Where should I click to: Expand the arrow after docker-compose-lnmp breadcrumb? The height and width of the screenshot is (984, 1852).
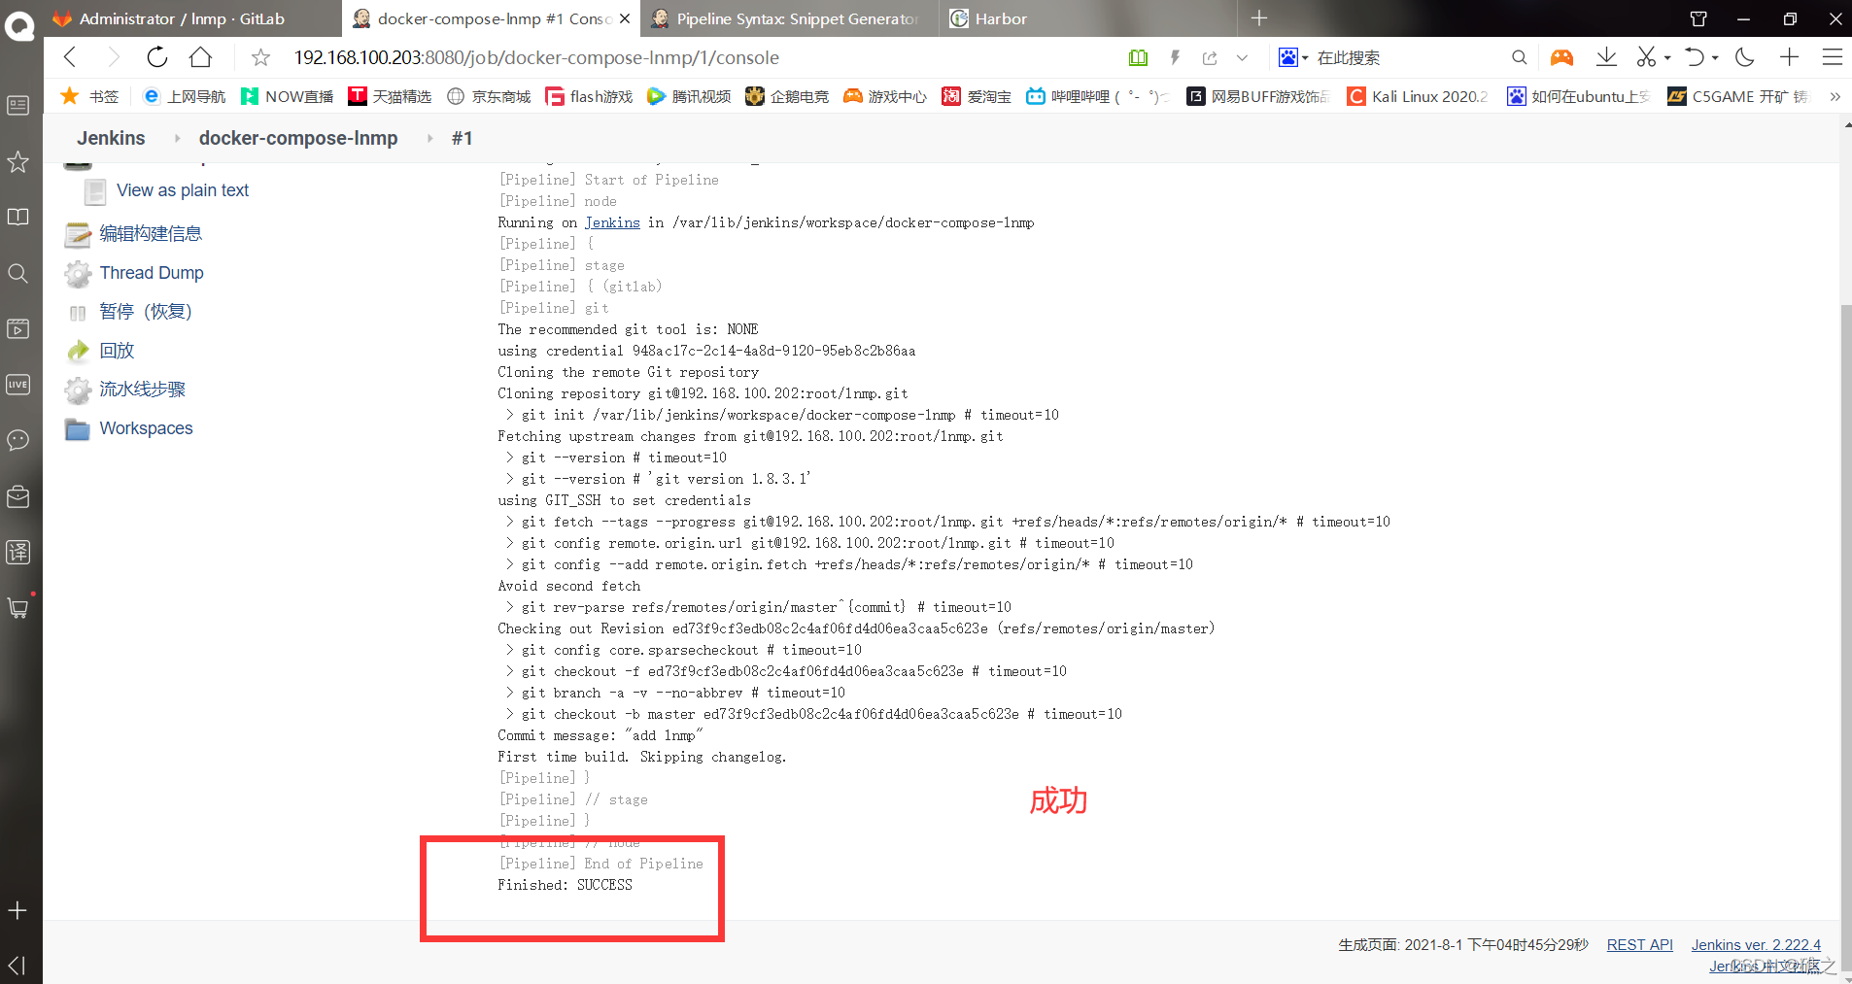pyautogui.click(x=429, y=138)
